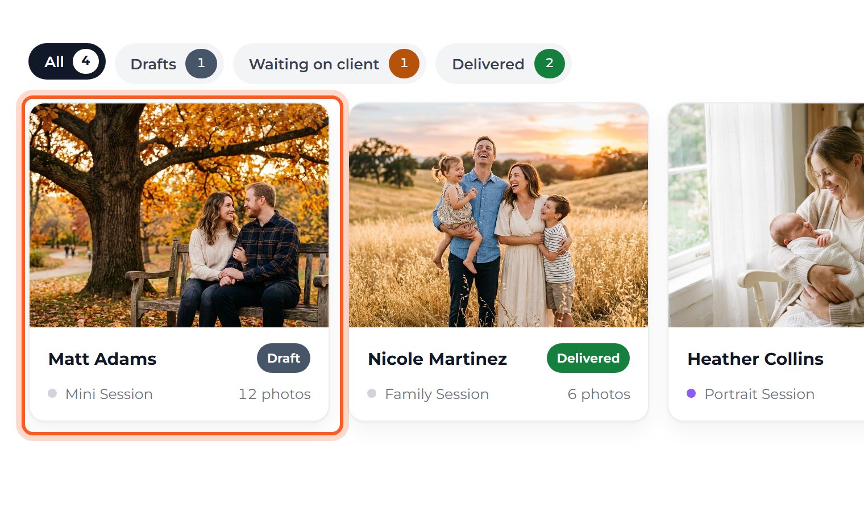Click the All count badge showing 4
This screenshot has width=864, height=524.
coord(86,61)
